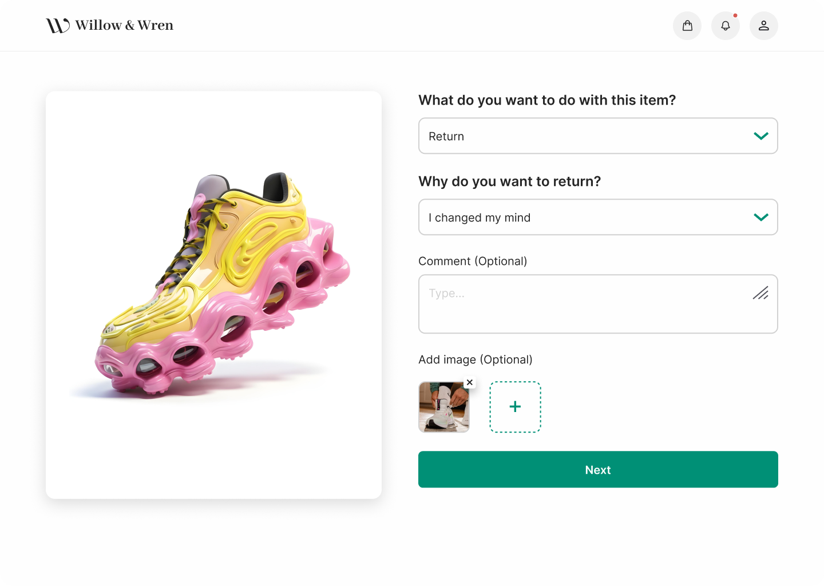Screen dimensions: 824x586
Task: Click the "Add image (Optional)" label
Action: (x=475, y=359)
